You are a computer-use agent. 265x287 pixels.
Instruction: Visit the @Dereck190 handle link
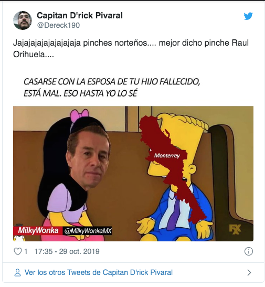(x=58, y=25)
